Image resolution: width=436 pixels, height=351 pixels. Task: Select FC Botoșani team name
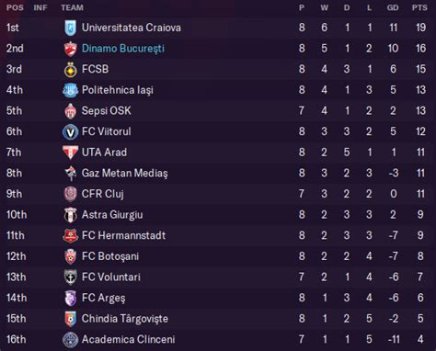[110, 256]
